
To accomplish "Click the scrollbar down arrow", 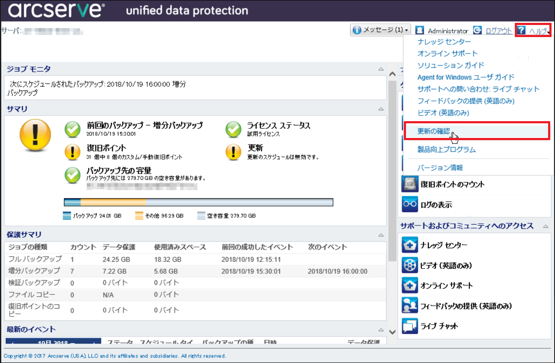I will (x=392, y=332).
